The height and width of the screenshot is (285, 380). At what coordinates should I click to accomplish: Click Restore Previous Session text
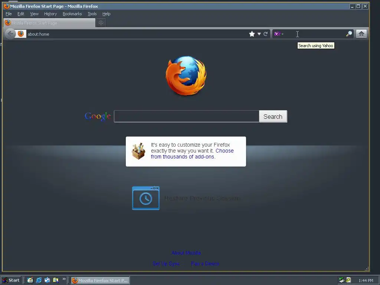202,198
